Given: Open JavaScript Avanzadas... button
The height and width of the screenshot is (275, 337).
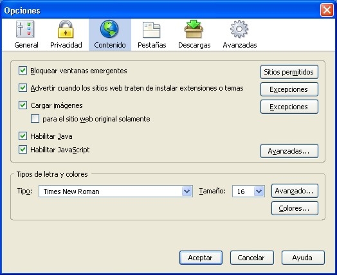Looking at the screenshot, I should [x=289, y=151].
